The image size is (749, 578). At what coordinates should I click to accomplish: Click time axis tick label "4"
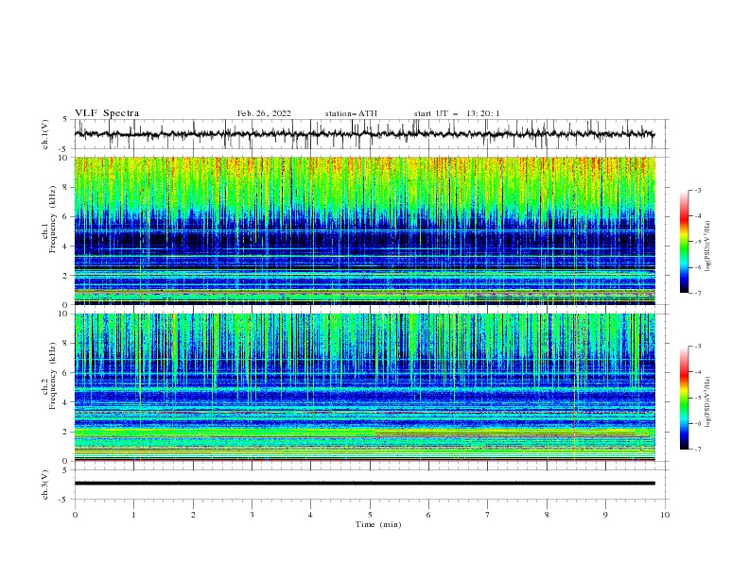pyautogui.click(x=310, y=515)
